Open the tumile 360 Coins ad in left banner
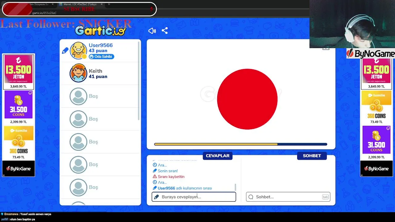This screenshot has height=222, width=395. [19, 142]
